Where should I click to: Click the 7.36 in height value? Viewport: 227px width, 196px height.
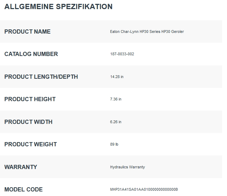coord(116,99)
